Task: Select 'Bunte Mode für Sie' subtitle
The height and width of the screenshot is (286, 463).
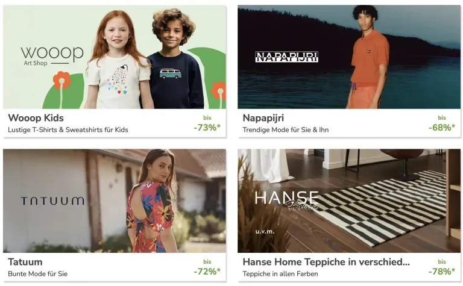Action: pyautogui.click(x=38, y=273)
